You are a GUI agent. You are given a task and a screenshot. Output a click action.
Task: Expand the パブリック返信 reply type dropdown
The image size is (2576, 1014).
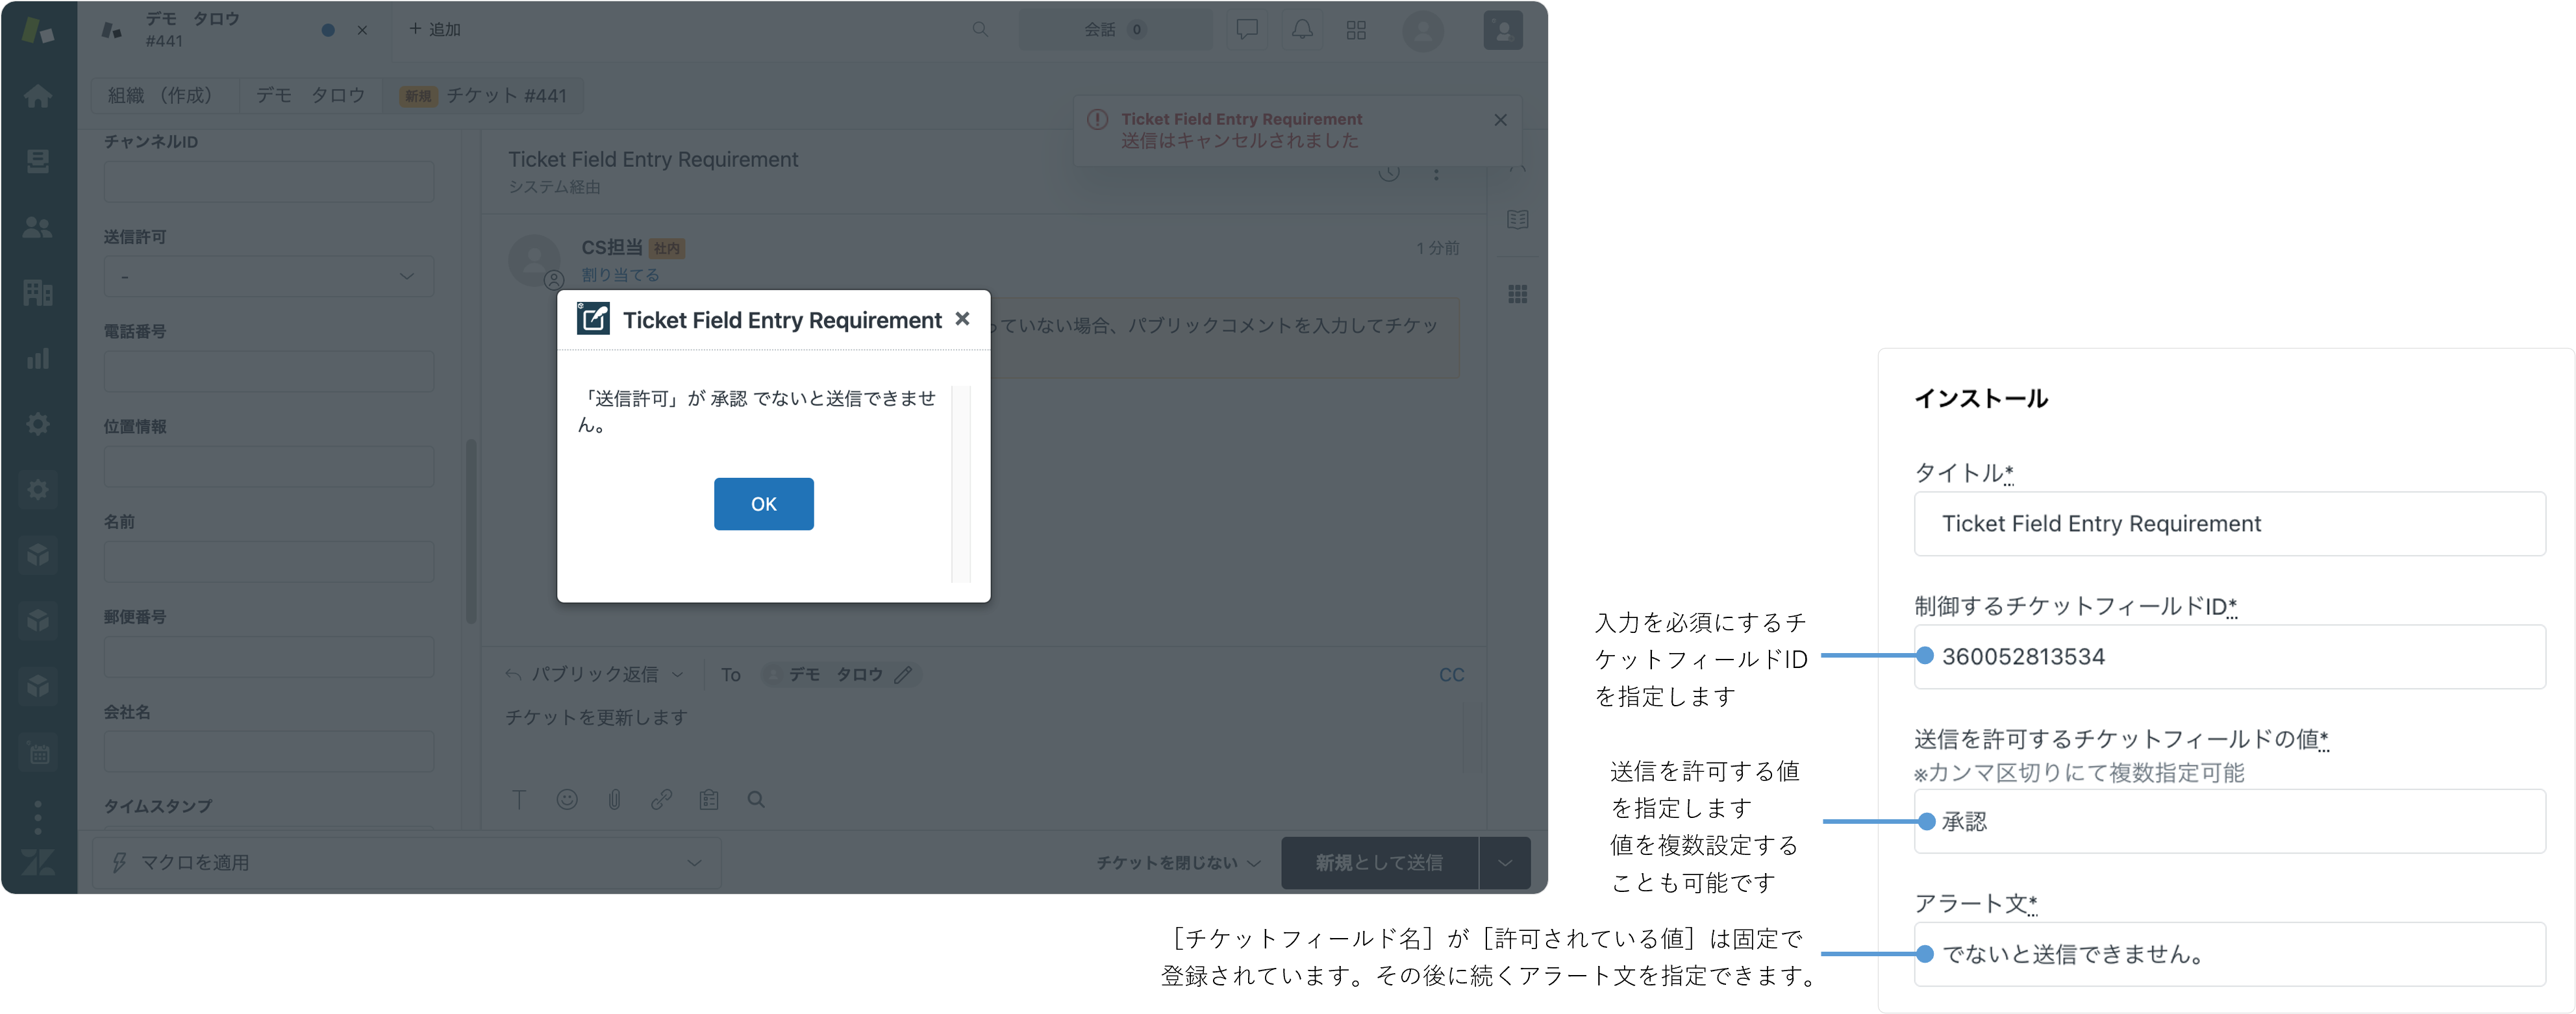pyautogui.click(x=595, y=675)
